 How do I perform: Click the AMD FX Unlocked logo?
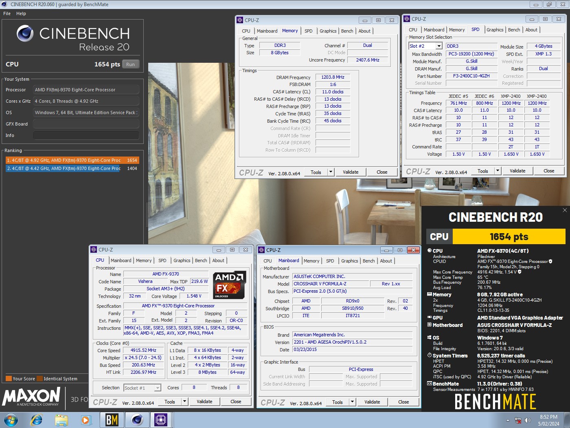(230, 285)
